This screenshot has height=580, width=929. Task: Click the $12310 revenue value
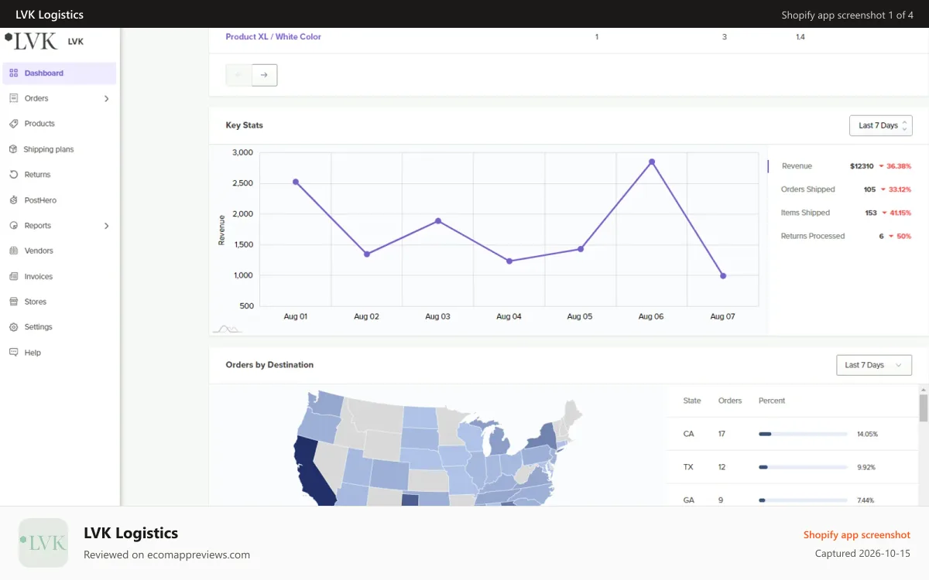(x=862, y=166)
